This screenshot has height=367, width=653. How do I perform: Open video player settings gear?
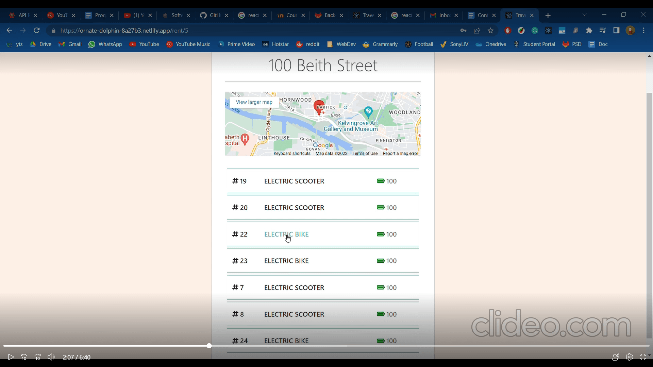(x=629, y=357)
